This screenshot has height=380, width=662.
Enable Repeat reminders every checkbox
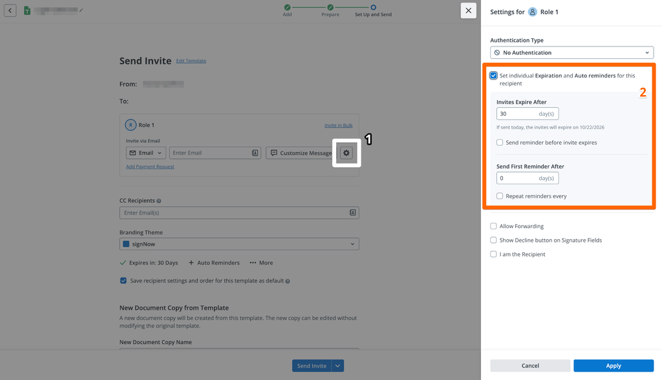tap(500, 196)
